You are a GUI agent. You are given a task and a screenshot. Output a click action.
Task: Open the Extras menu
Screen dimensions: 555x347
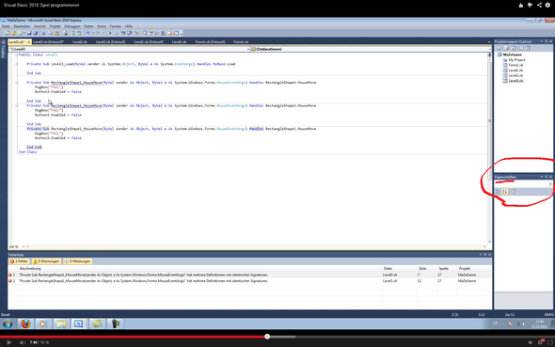pyautogui.click(x=102, y=26)
